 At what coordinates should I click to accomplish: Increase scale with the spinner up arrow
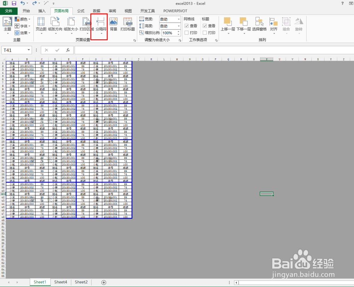coord(178,31)
